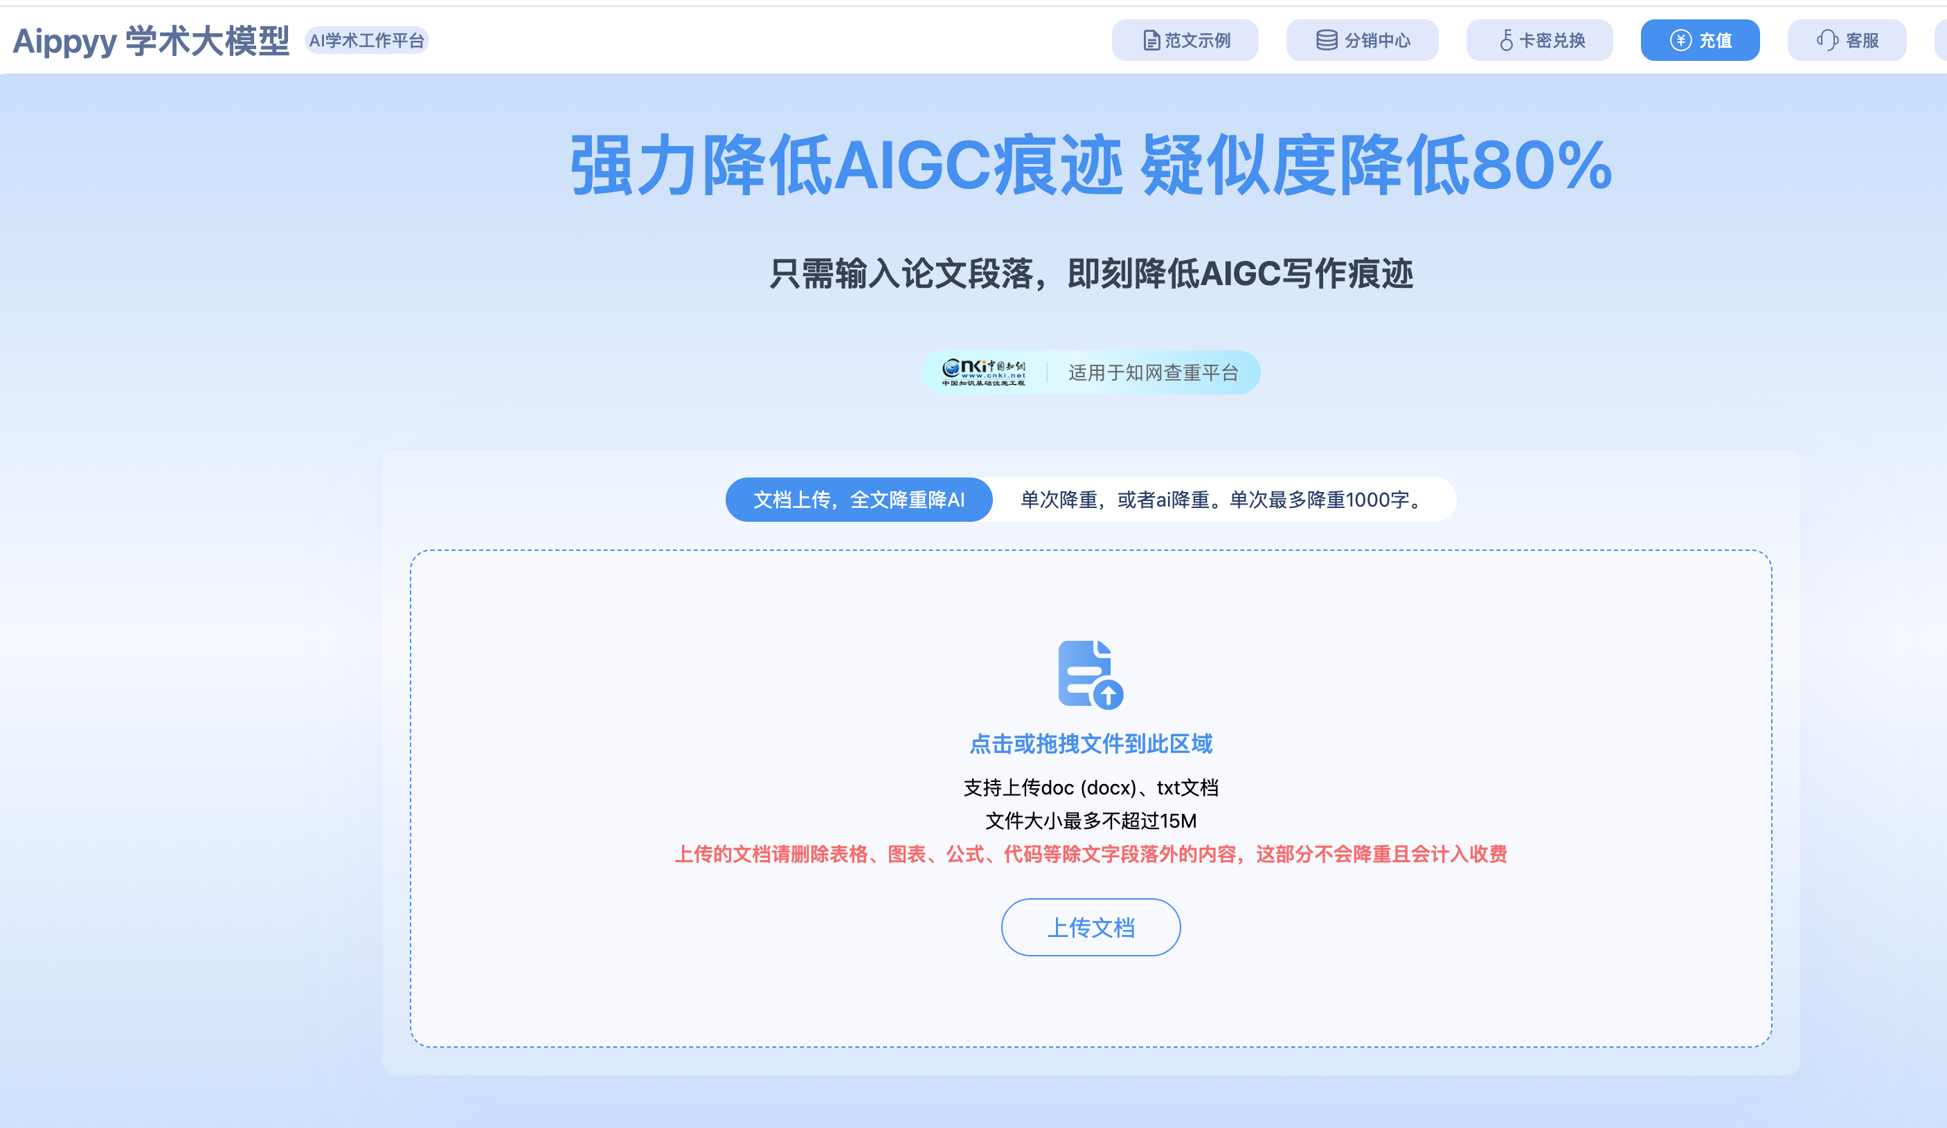1947x1128 pixels.
Task: Click the 适用于知网查重平台 badge text
Action: (x=1153, y=373)
